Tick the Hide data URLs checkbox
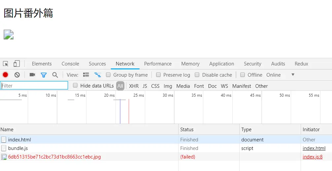The image size is (332, 171). [x=75, y=85]
